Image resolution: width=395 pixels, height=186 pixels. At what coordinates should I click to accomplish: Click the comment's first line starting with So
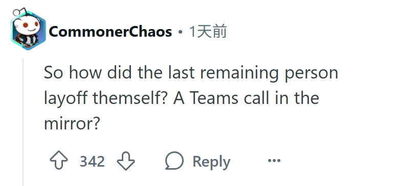(x=191, y=73)
